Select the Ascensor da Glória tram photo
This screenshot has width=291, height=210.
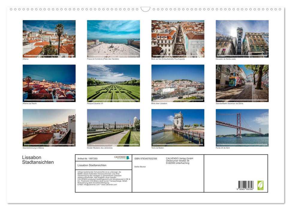coord(242,83)
